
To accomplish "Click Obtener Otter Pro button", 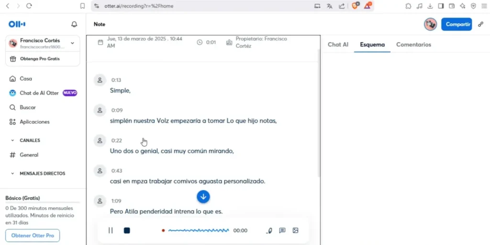I will coord(33,235).
